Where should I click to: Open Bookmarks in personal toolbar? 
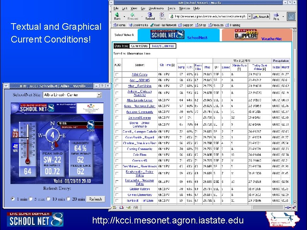click(x=138, y=25)
